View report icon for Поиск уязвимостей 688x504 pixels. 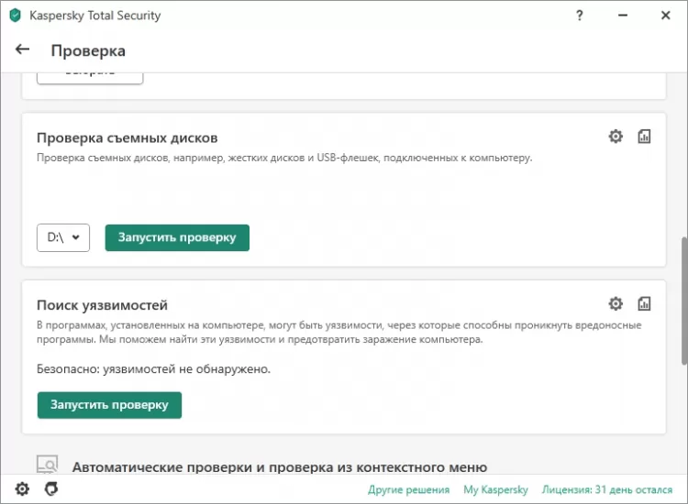coord(644,303)
